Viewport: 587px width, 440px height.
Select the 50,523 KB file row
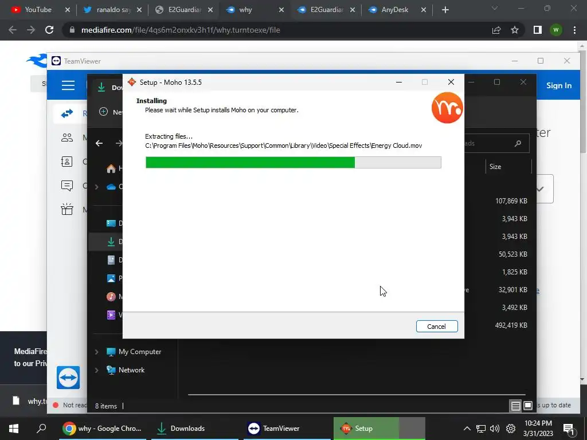(512, 254)
